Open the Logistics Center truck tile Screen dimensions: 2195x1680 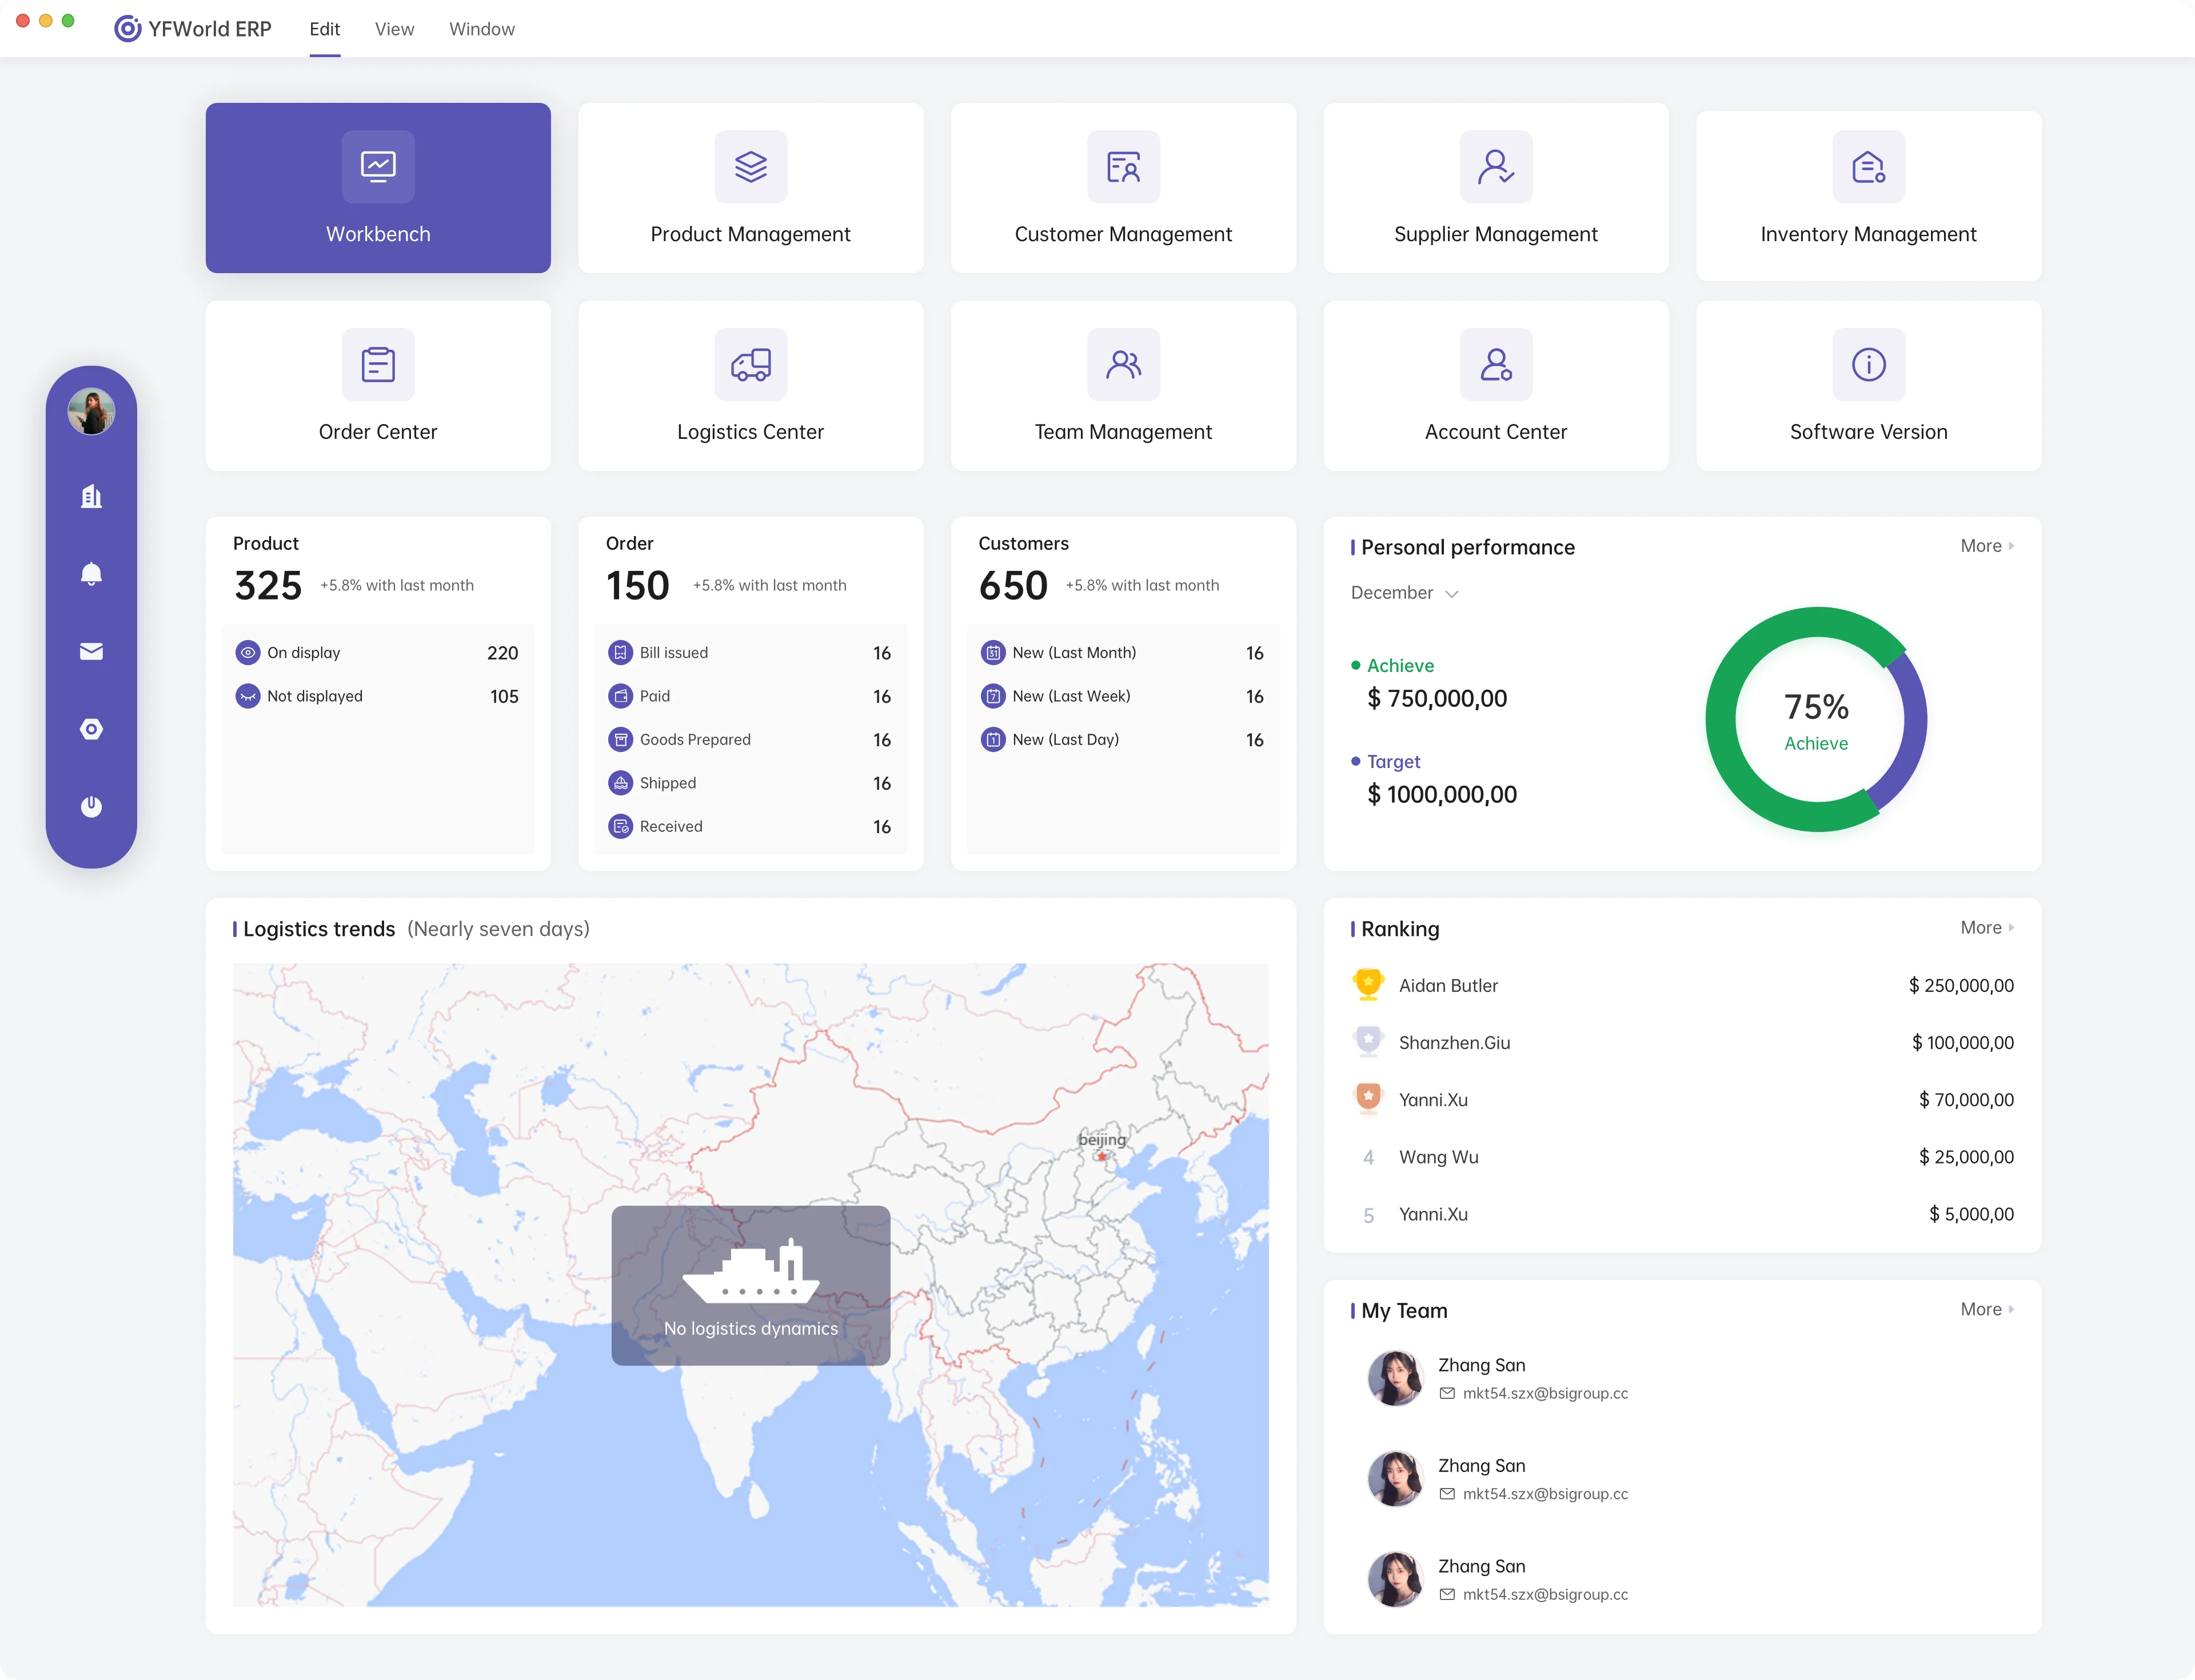751,386
